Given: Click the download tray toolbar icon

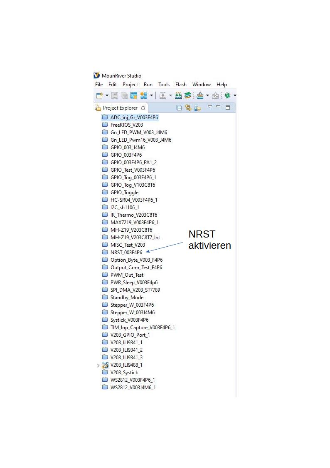Looking at the screenshot, I should click(x=200, y=95).
